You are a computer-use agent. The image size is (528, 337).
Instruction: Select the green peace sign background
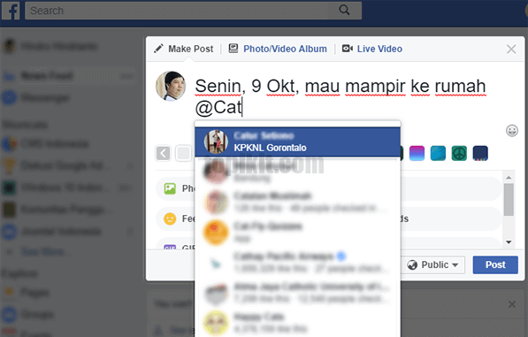coord(459,153)
